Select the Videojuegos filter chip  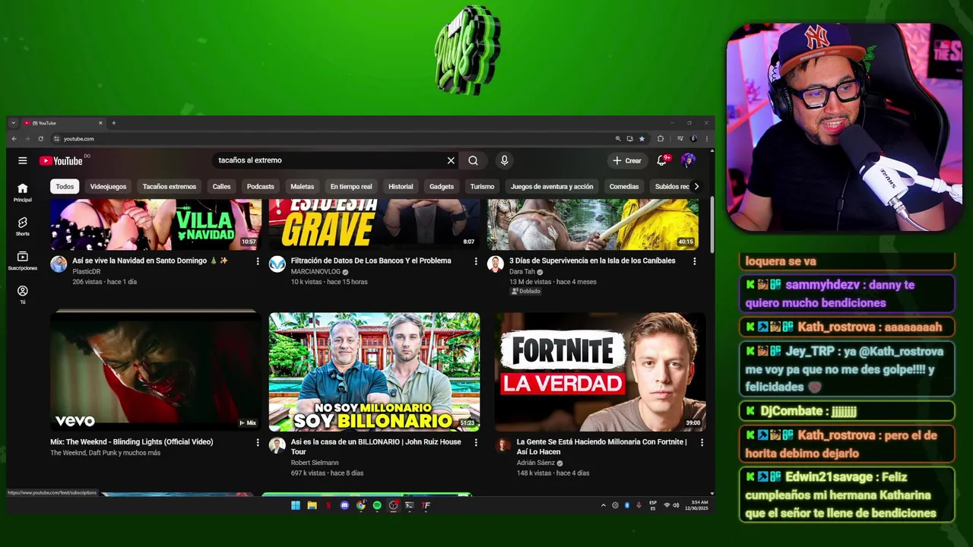point(108,186)
